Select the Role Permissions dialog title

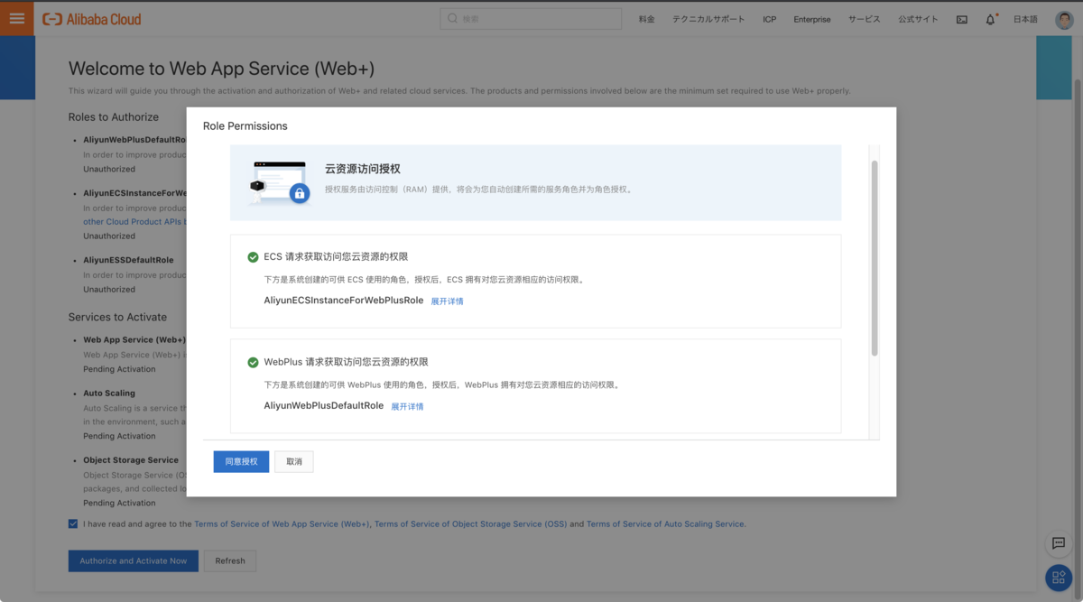[x=245, y=126]
